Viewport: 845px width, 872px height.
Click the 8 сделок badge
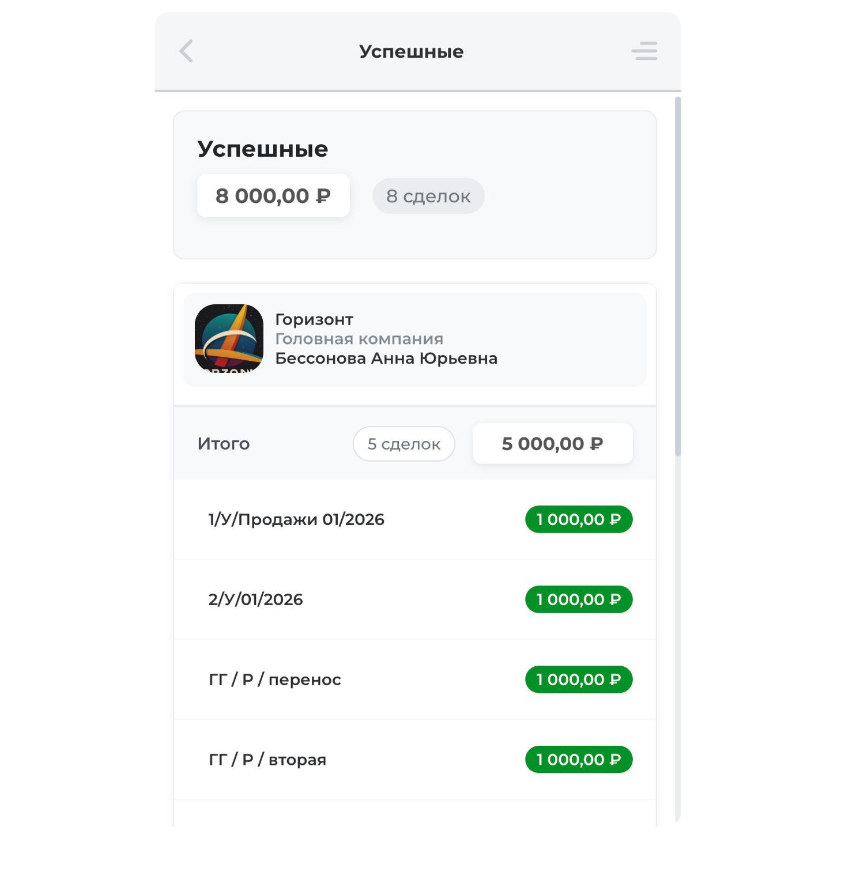pos(428,196)
